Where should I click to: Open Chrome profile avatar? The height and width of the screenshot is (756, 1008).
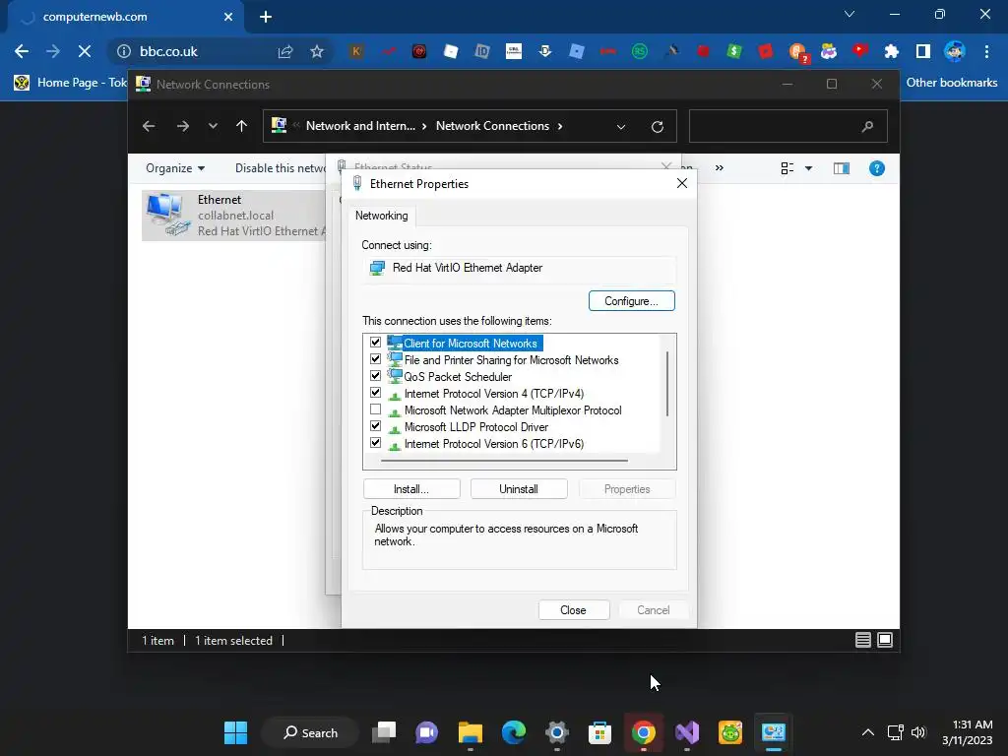point(955,51)
